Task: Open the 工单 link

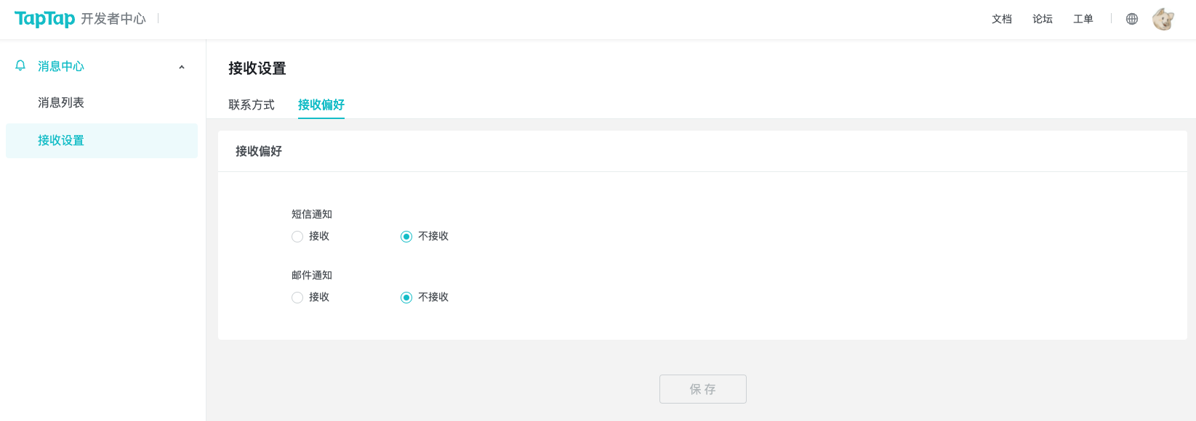Action: (x=1083, y=19)
